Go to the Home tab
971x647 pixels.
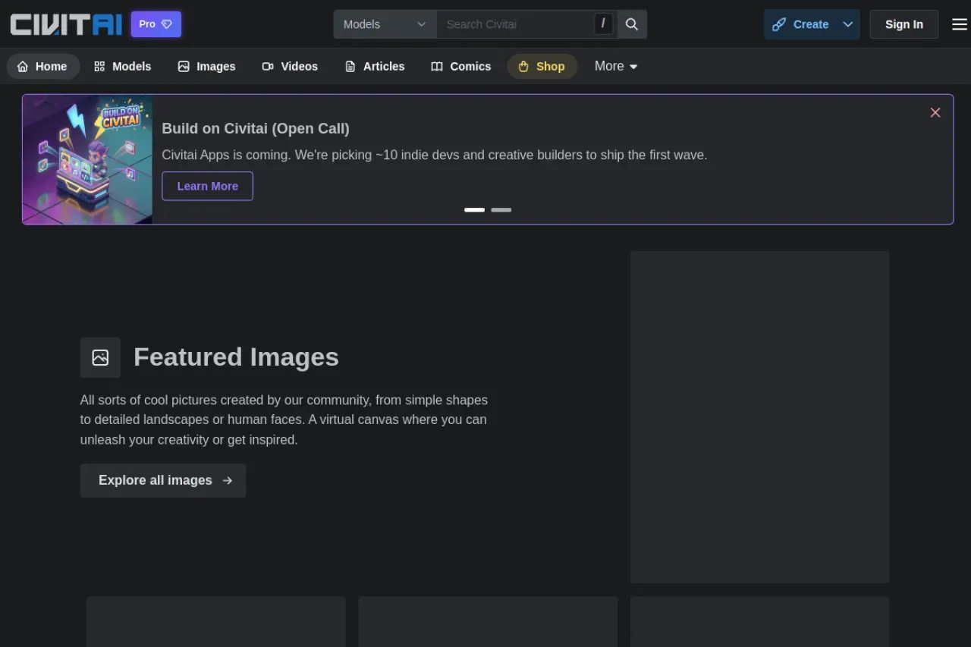(43, 67)
